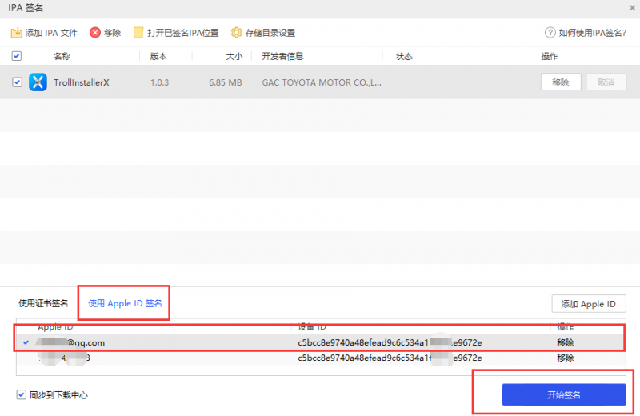Viewport: 640px width, 416px height.
Task: Click the 版本 column header
Action: pos(158,56)
